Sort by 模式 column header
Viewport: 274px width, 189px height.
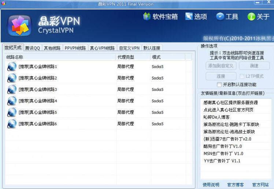168,57
